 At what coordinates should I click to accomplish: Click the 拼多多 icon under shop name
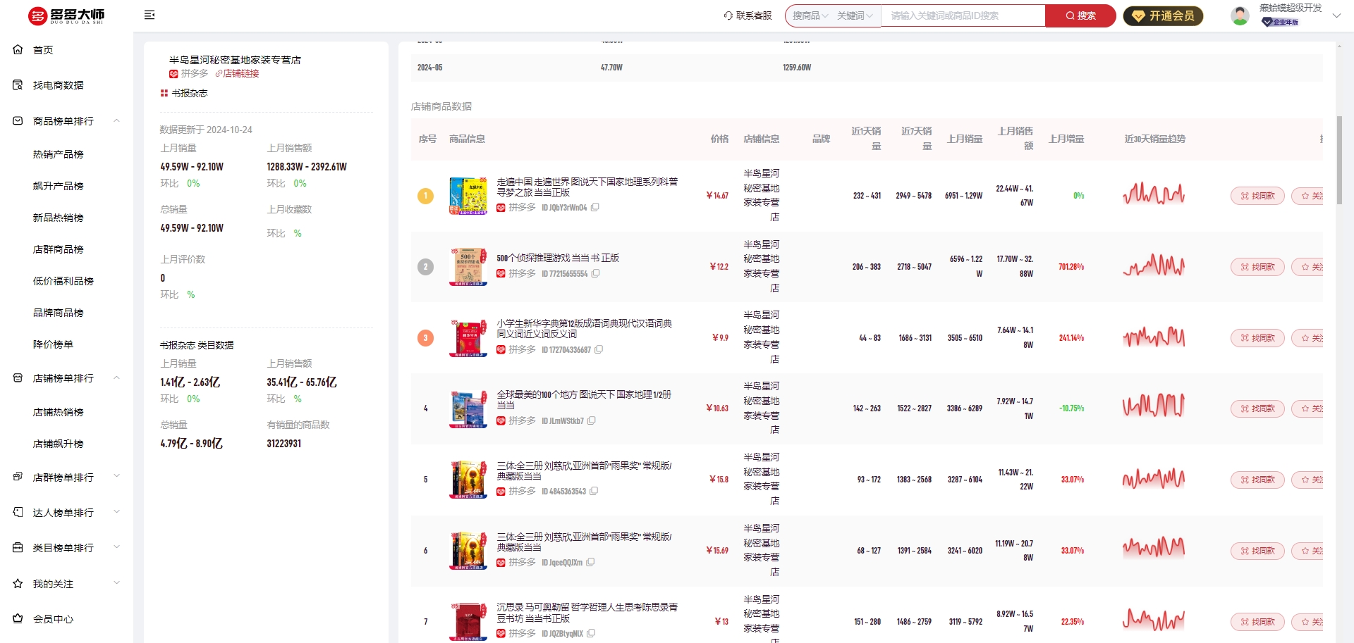click(x=173, y=74)
